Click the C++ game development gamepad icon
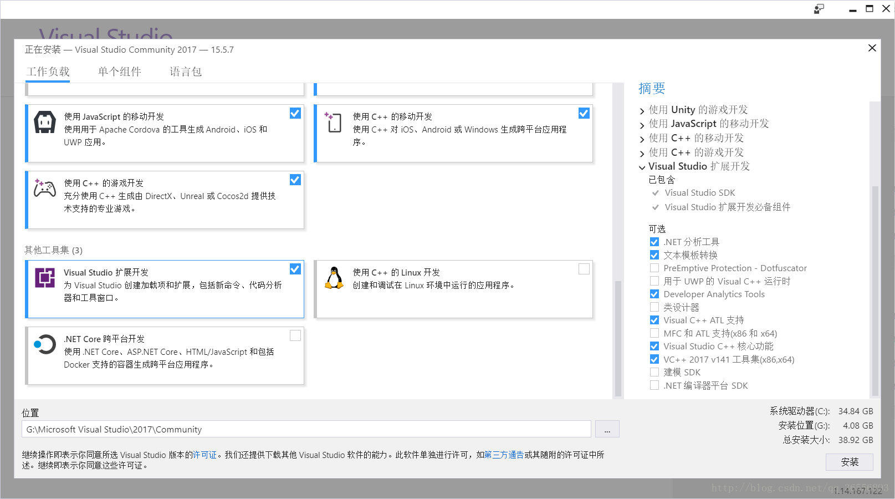 (x=45, y=188)
